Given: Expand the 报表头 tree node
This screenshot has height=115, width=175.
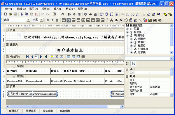Looking at the screenshot, I should [x=127, y=32].
